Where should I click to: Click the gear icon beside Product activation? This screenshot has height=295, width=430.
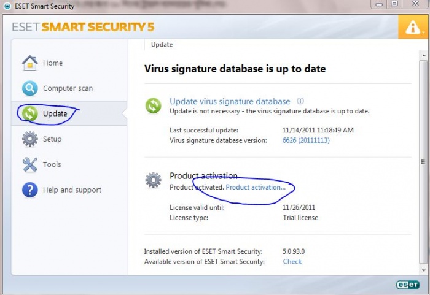point(153,180)
